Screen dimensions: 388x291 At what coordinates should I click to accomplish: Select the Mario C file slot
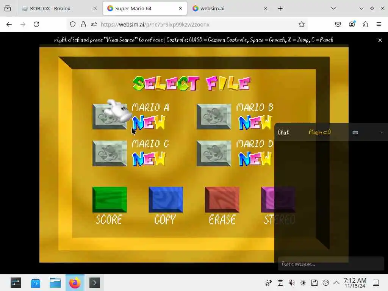(x=110, y=153)
